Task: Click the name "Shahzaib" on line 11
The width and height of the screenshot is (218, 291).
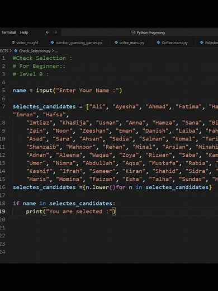Action: (42, 147)
